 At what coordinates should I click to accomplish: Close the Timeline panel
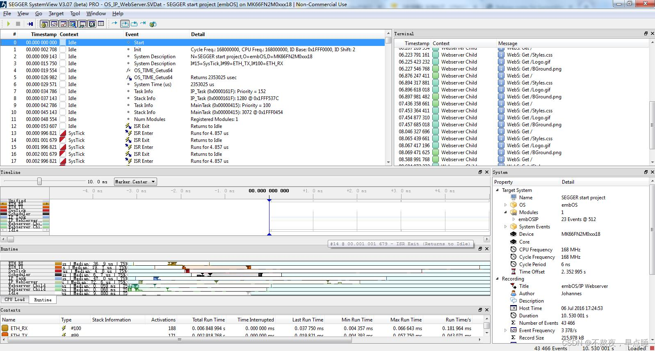[487, 172]
